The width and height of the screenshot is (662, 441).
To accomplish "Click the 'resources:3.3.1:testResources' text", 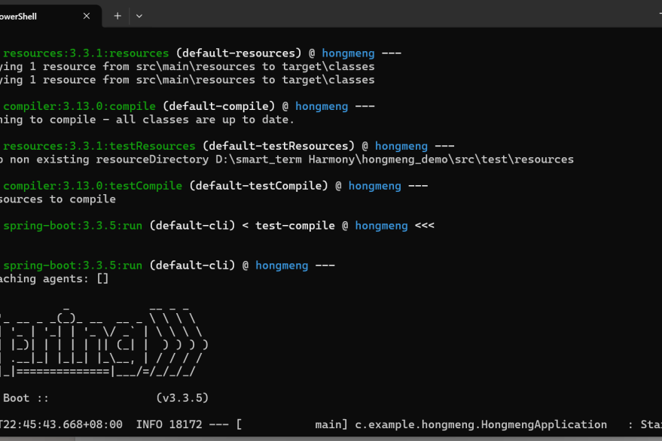I will (99, 146).
